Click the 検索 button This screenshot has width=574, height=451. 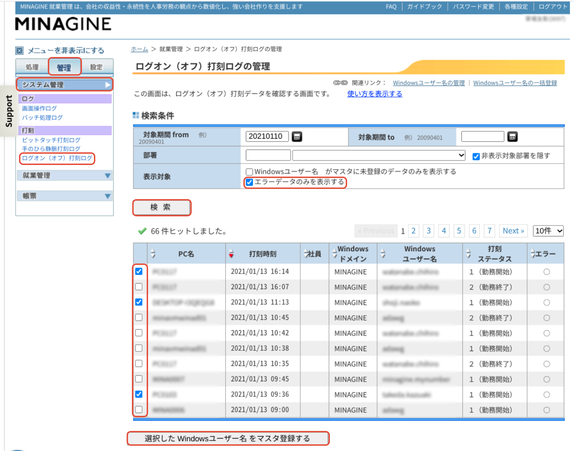162,208
